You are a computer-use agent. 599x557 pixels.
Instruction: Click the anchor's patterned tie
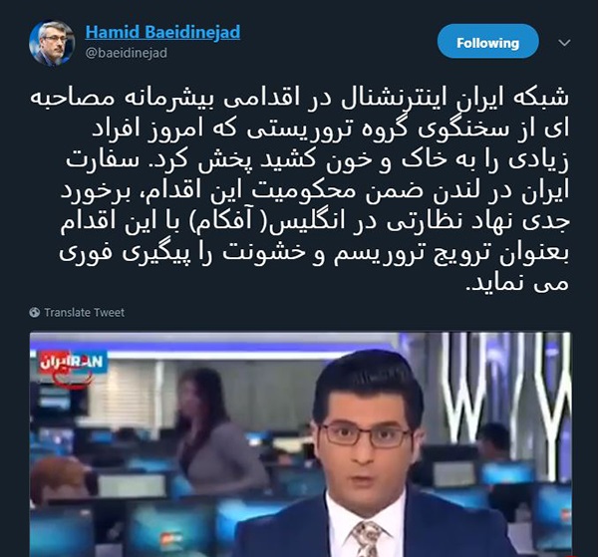pos(367,539)
